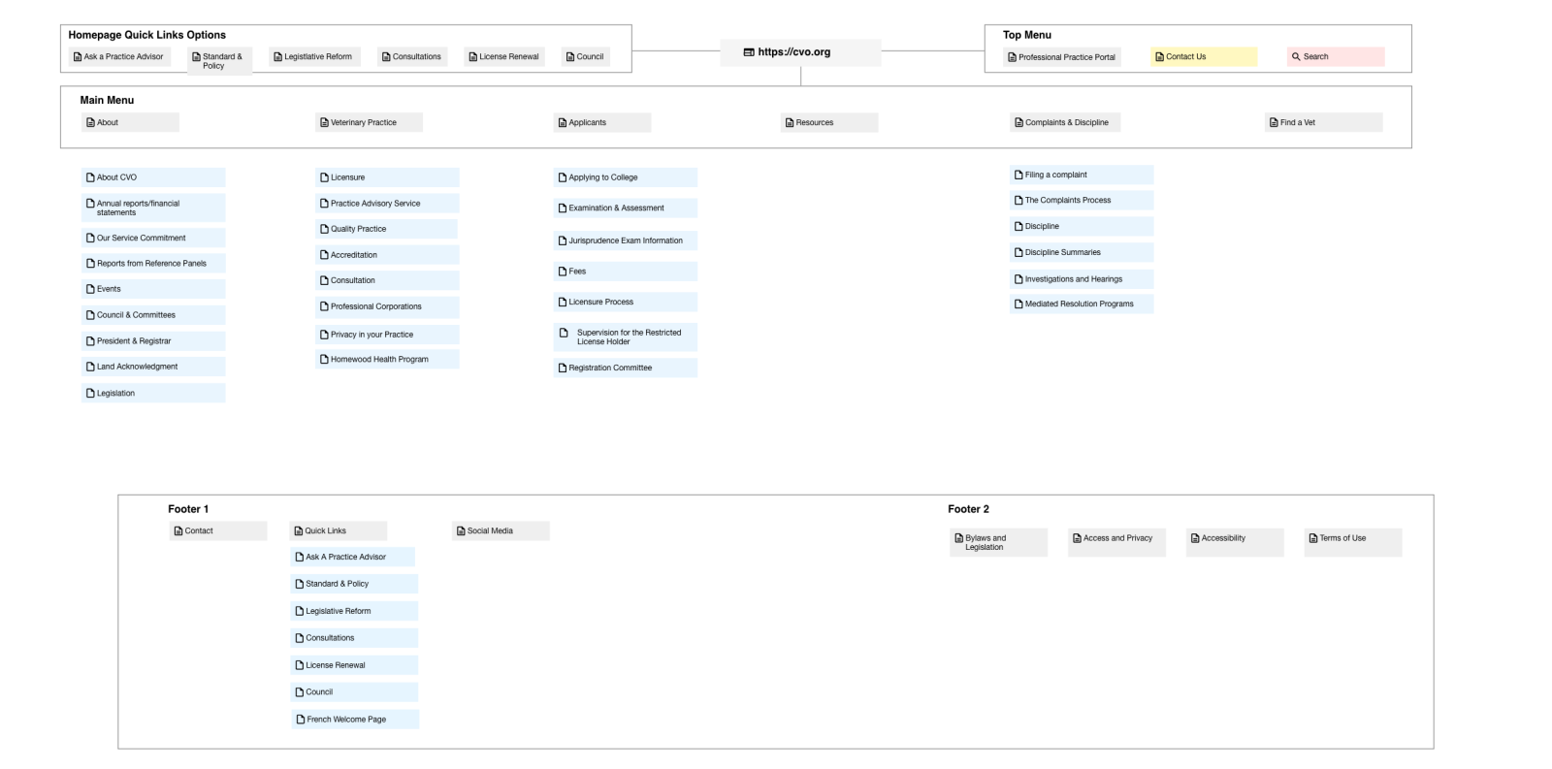
Task: Click the magnifier icon in the Search box
Action: pos(1296,57)
